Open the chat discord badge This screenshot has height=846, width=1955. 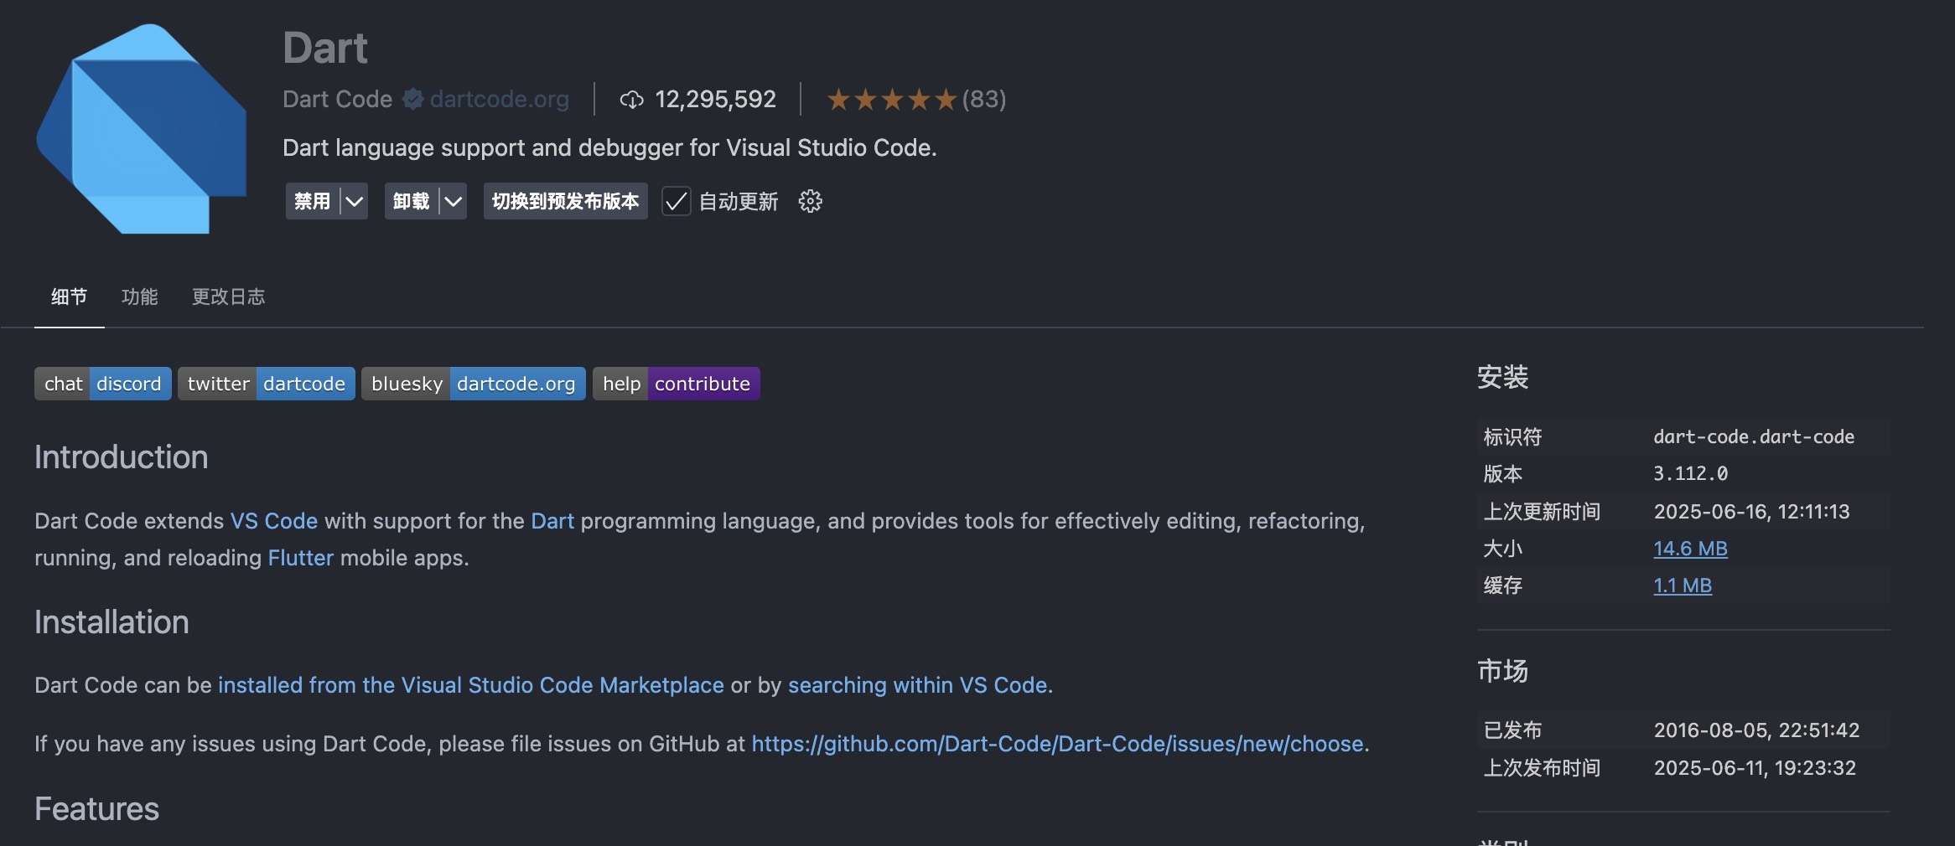pyautogui.click(x=102, y=384)
